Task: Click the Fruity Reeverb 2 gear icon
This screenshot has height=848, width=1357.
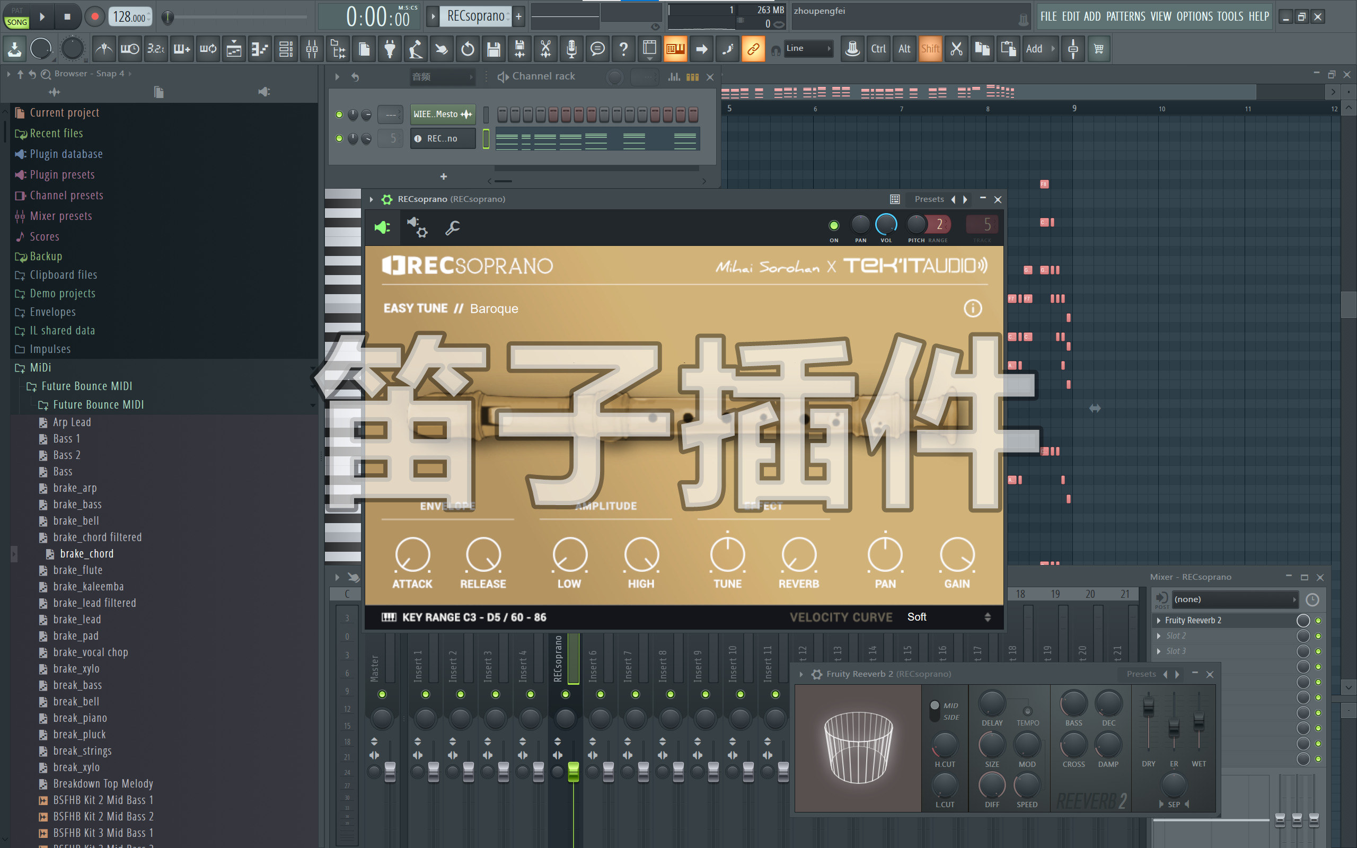Action: click(817, 674)
